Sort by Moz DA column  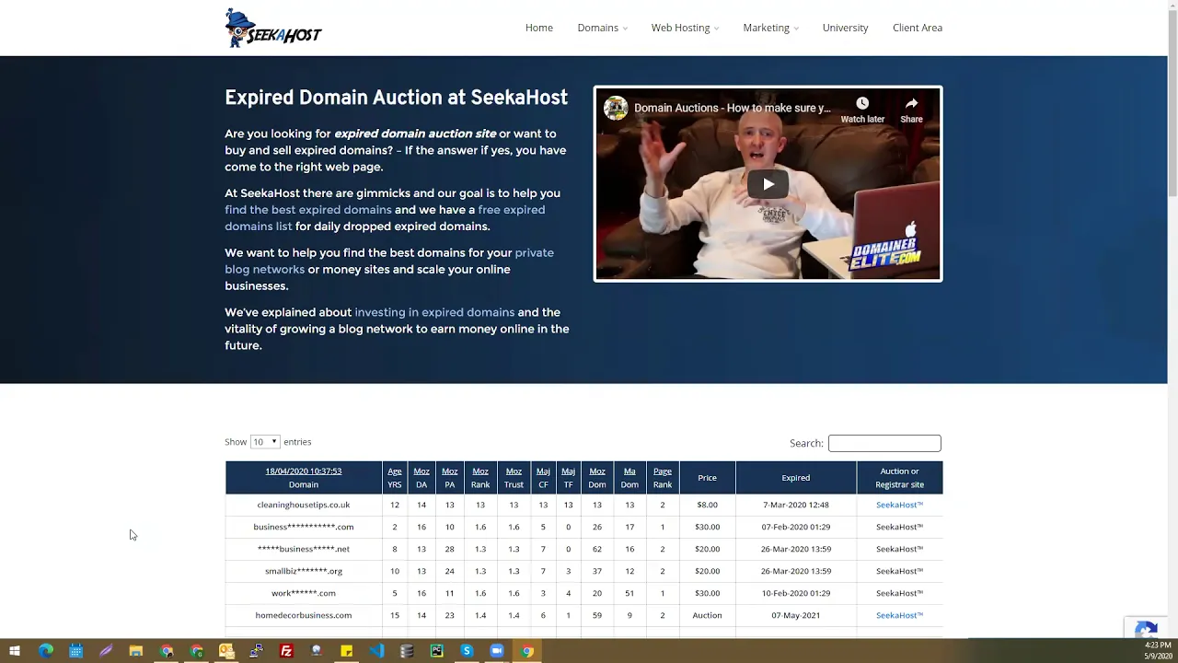(422, 477)
